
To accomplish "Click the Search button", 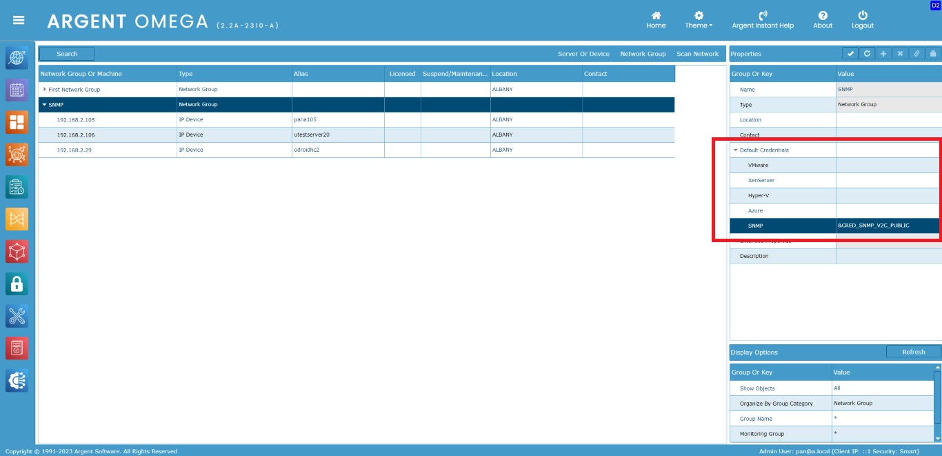I will click(67, 54).
